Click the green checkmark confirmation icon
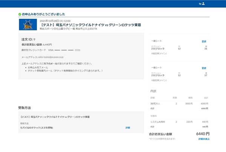Image resolution: width=226 pixels, height=152 pixels. tap(20, 14)
